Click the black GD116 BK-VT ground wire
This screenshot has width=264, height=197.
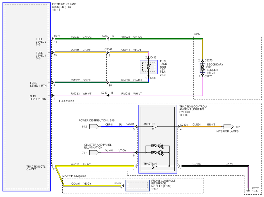tap(215, 166)
